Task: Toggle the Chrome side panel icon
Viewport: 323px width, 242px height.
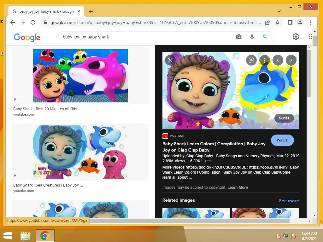Action: 290,22
